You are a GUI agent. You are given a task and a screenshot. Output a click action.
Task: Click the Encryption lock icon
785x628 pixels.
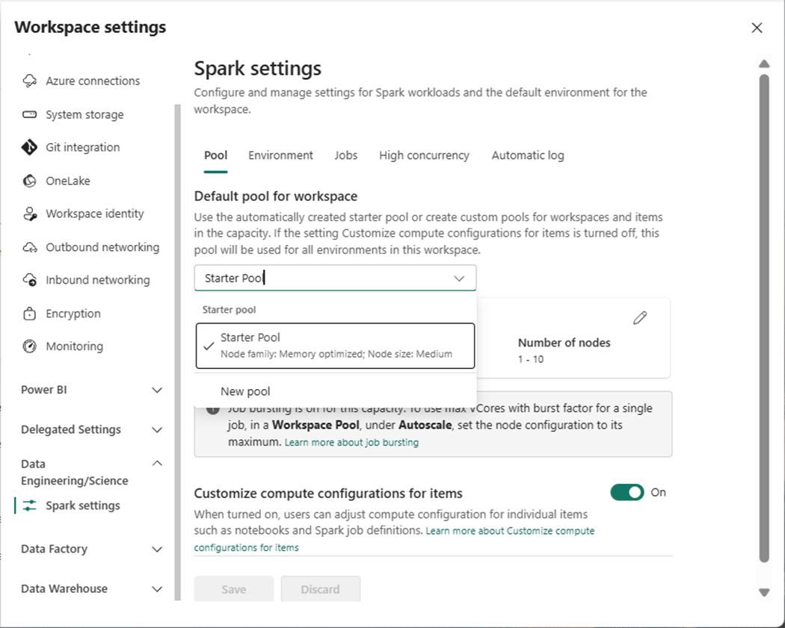(30, 314)
